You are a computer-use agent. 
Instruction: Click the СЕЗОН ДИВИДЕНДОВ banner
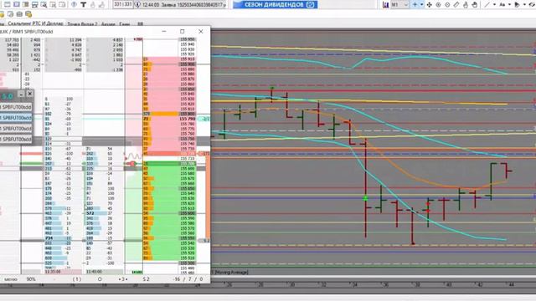(x=276, y=4)
